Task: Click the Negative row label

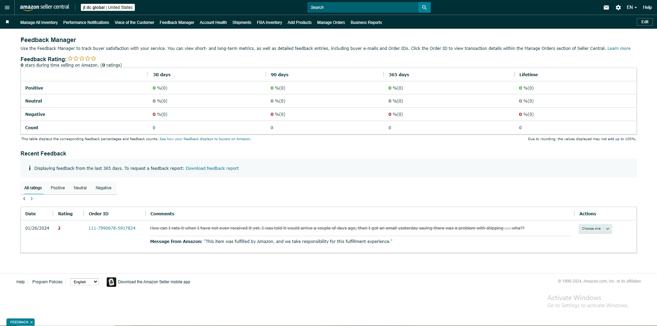Action: click(35, 114)
